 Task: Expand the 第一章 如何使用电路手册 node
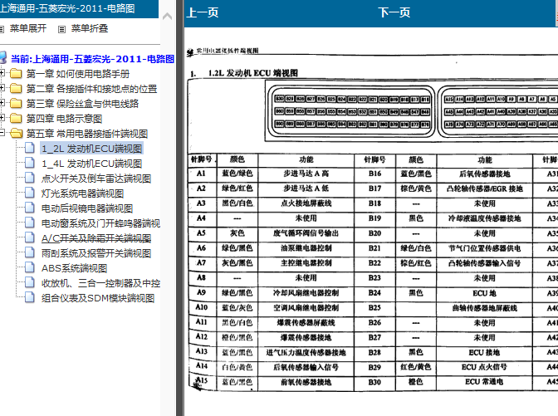[2, 73]
